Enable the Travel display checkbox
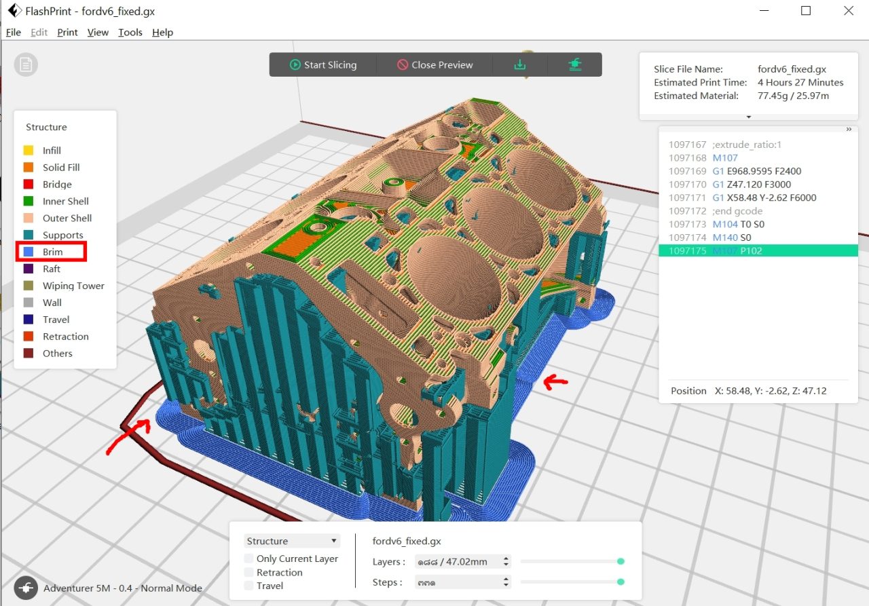The height and width of the screenshot is (606, 869). [250, 586]
